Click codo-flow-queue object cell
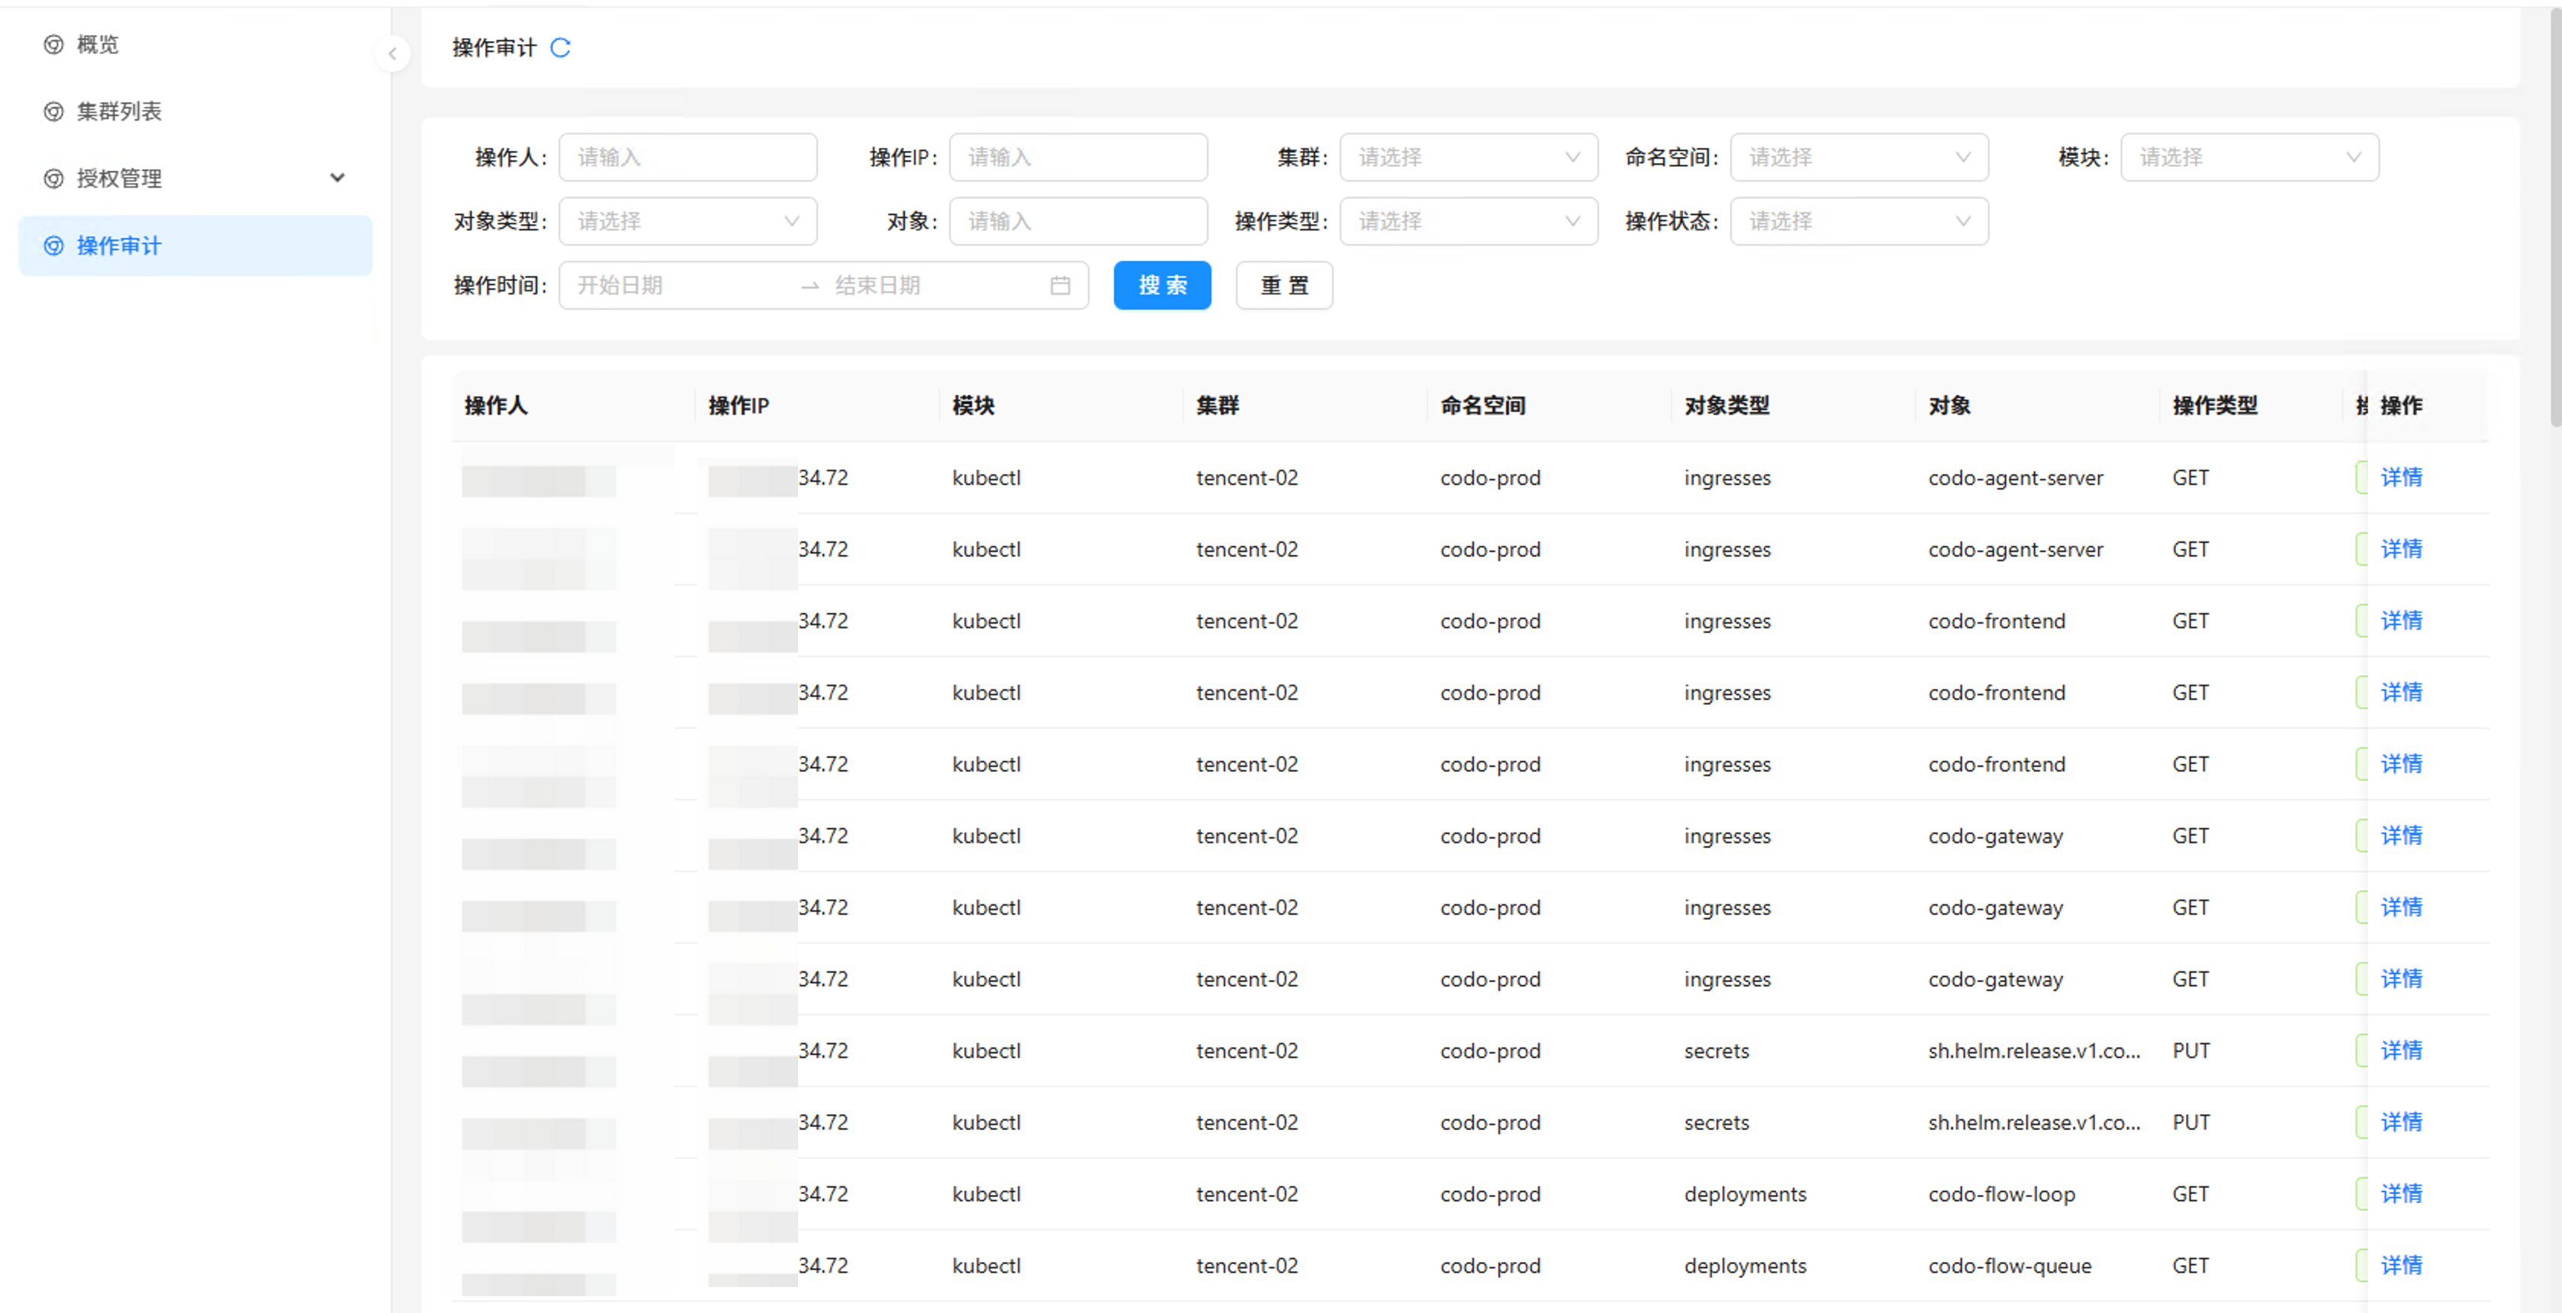Viewport: 2562px width, 1313px height. pos(2009,1265)
